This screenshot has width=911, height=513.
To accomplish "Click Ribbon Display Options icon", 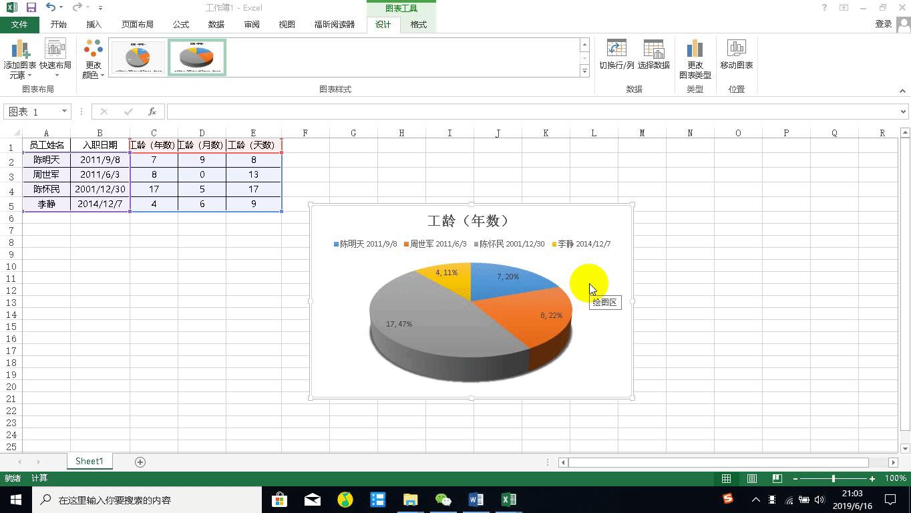I will click(x=844, y=7).
